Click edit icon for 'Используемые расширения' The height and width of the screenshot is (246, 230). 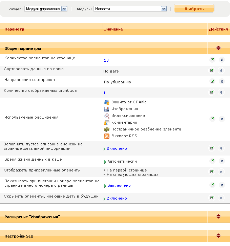coord(212,119)
